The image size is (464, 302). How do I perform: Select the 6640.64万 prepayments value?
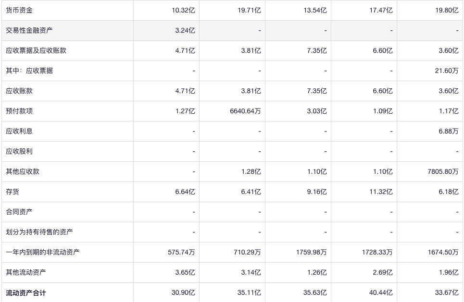click(x=245, y=111)
